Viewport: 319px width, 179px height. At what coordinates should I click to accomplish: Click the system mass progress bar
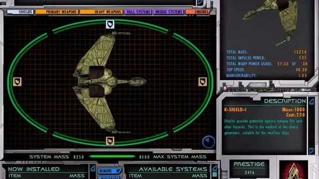112,157
